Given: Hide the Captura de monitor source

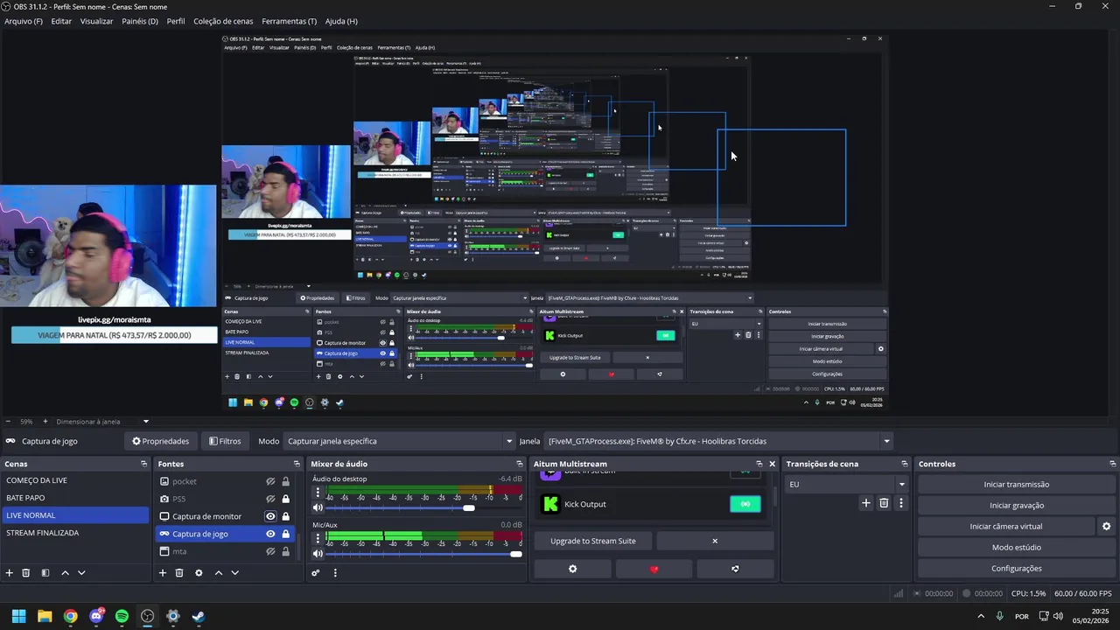Looking at the screenshot, I should click(270, 516).
